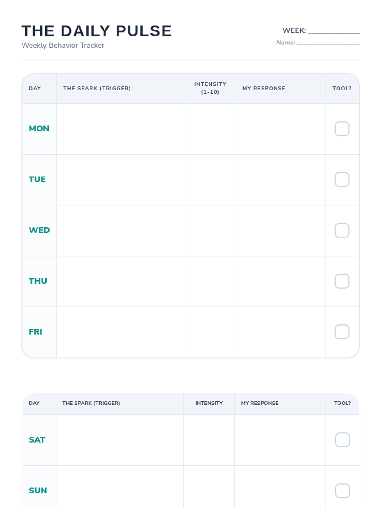Screen dimensions: 381x508
Task: Select the THU day label
Action: [38, 281]
